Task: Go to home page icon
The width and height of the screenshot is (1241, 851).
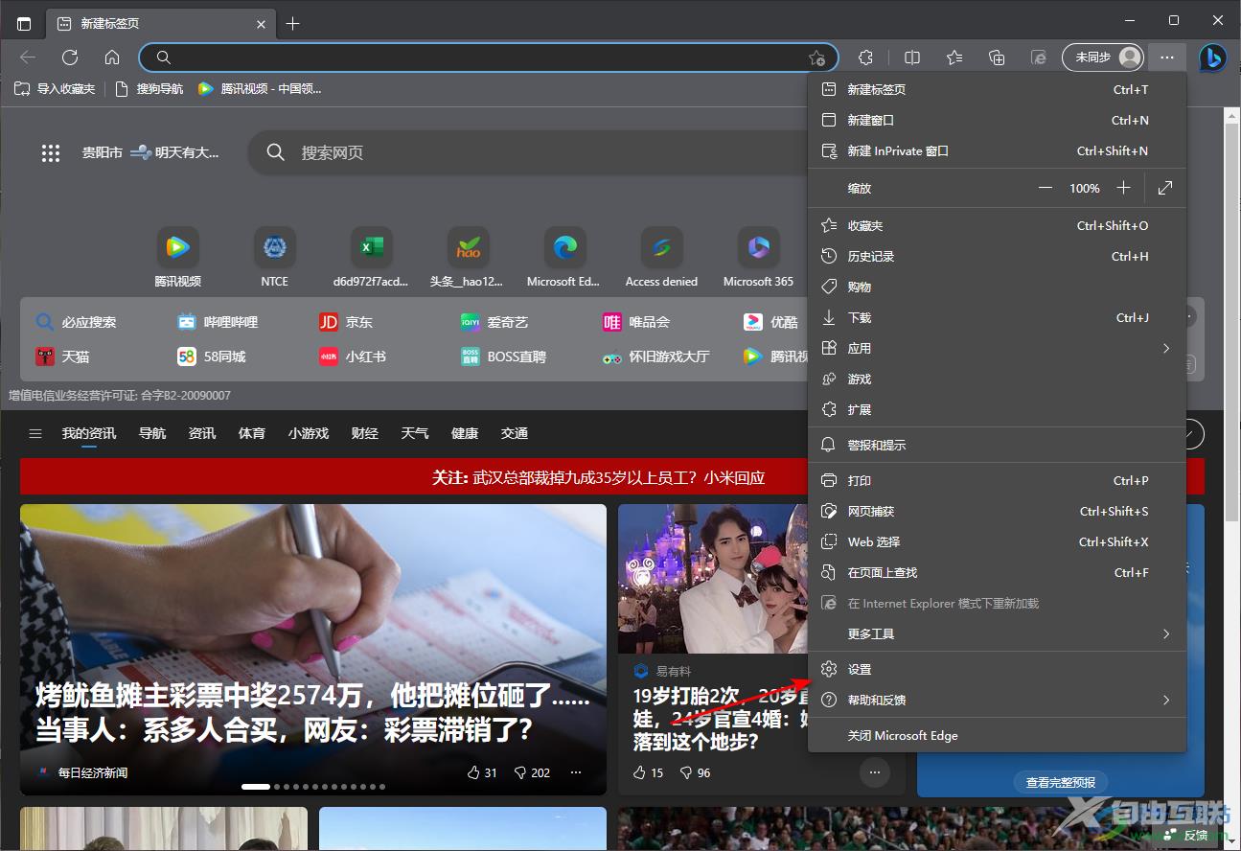Action: pyautogui.click(x=112, y=57)
